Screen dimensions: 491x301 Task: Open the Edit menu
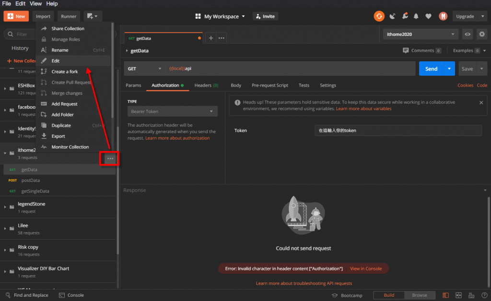tap(20, 4)
